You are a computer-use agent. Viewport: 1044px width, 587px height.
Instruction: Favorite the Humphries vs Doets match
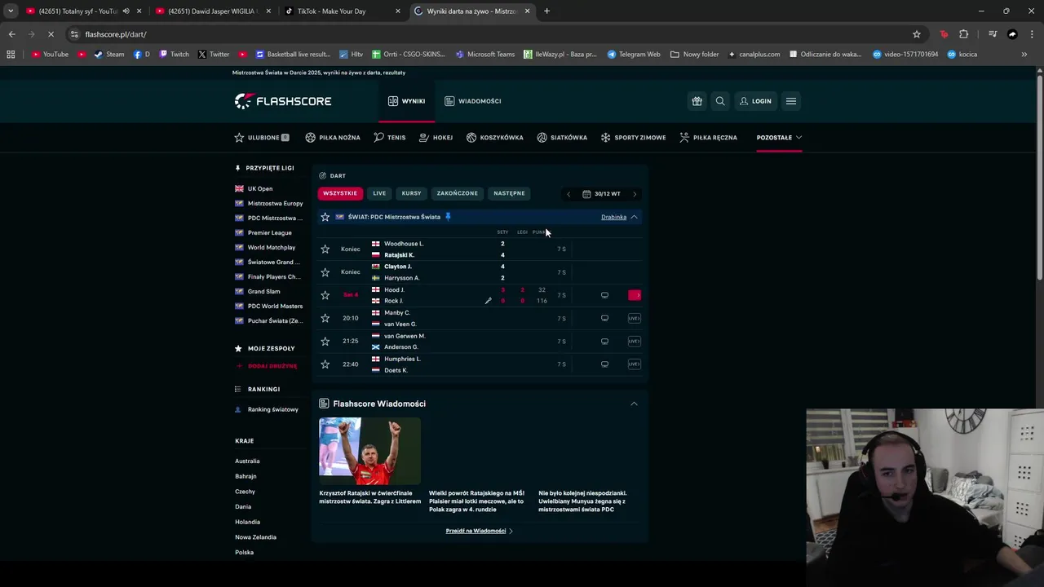coord(325,364)
